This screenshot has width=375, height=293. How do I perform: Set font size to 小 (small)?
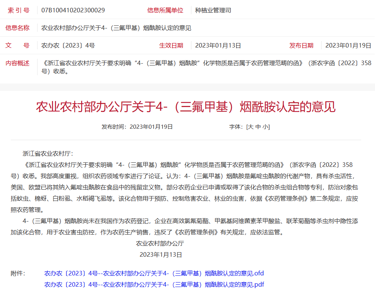265,127
